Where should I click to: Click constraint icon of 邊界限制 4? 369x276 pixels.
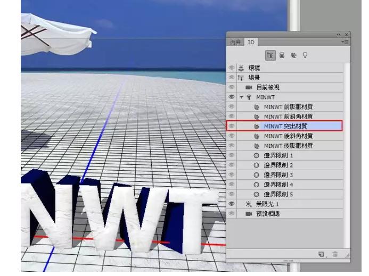[256, 185]
